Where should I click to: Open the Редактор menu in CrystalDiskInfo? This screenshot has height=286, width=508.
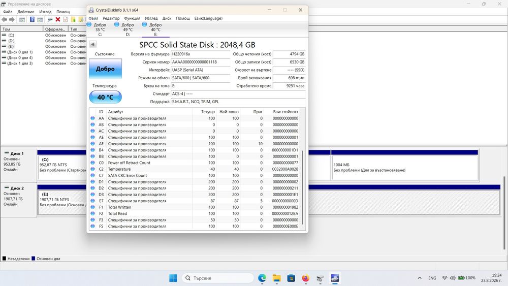pos(111,18)
